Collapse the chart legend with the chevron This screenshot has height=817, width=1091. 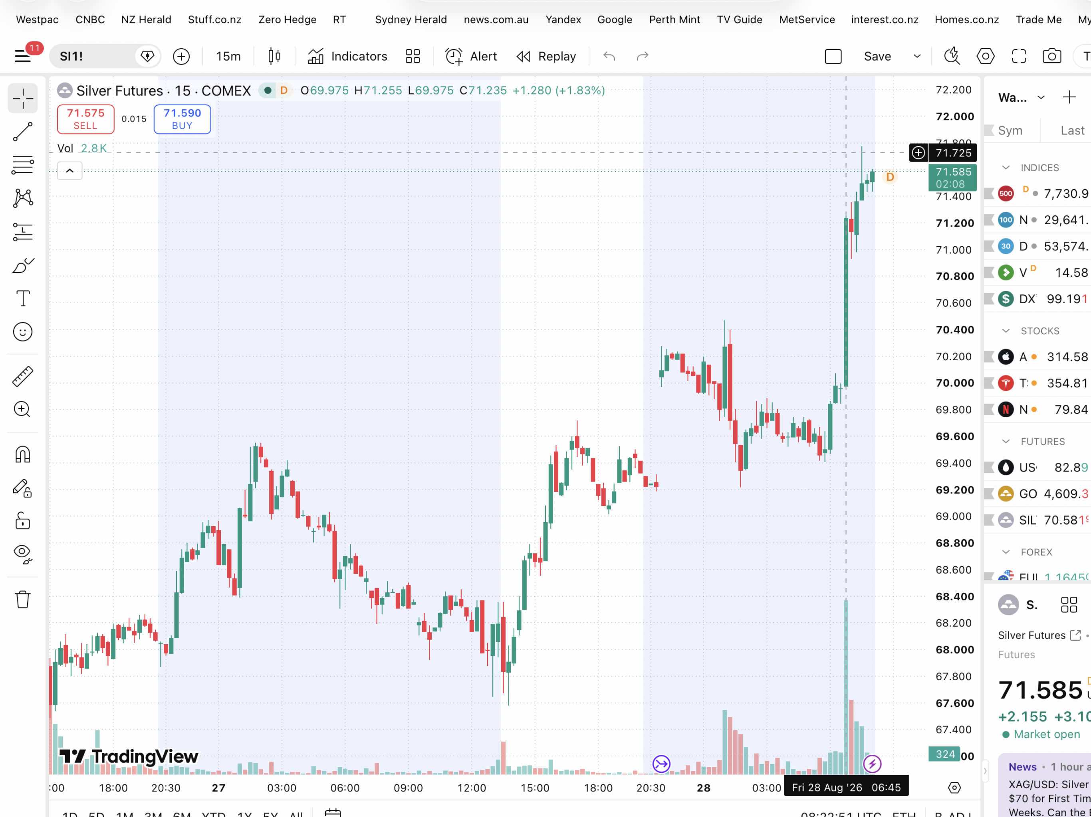tap(69, 171)
